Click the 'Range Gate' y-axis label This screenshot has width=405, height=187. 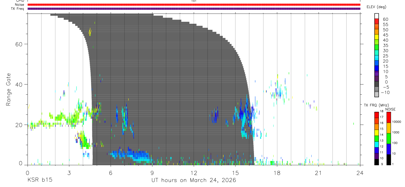click(x=9, y=89)
